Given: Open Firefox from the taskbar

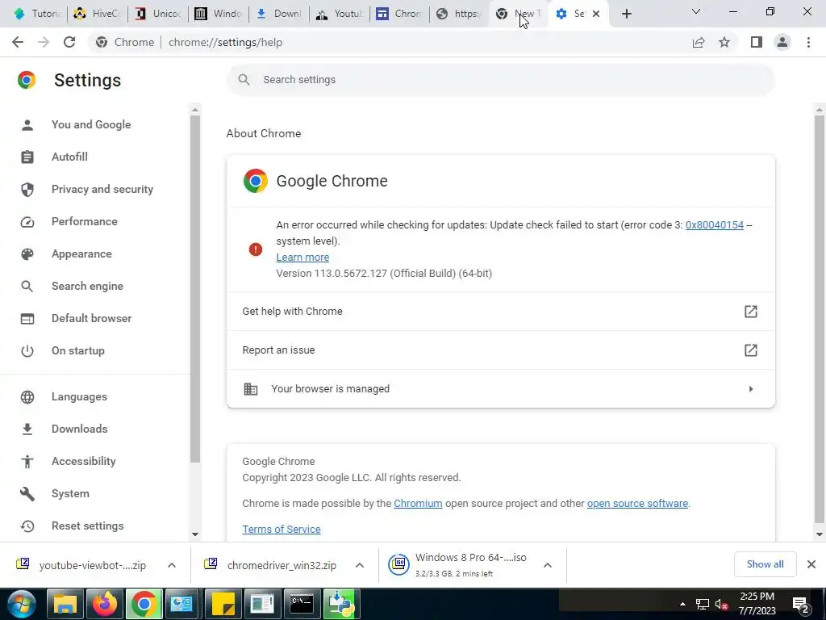Looking at the screenshot, I should pyautogui.click(x=104, y=604).
